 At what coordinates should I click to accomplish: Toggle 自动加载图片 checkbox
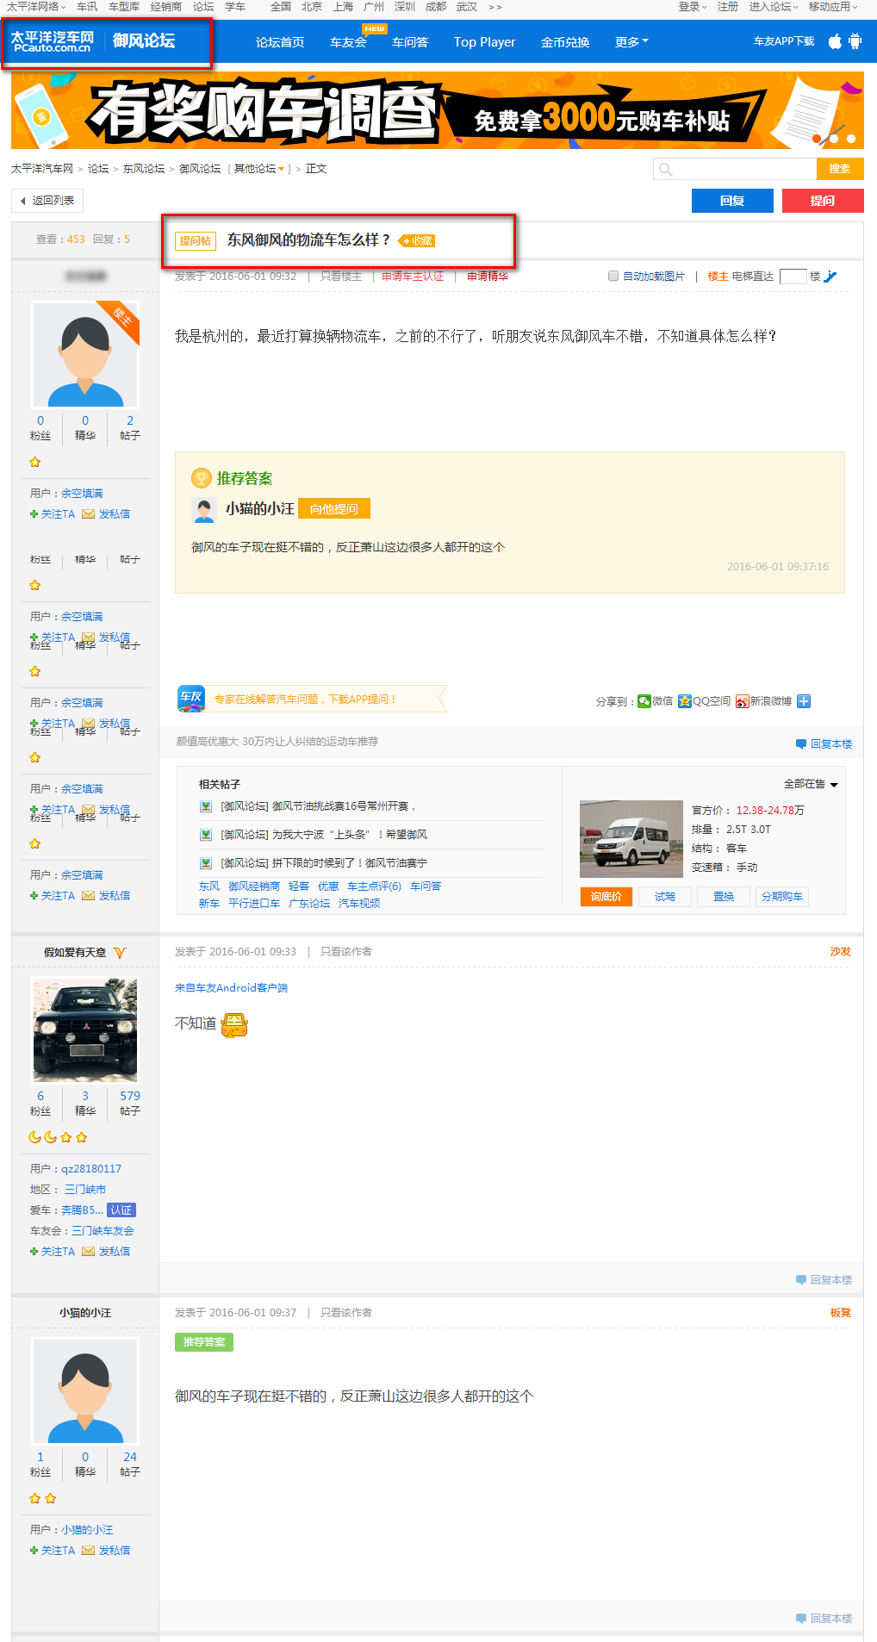[x=613, y=277]
